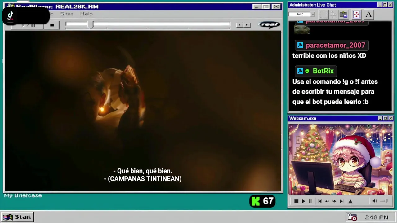
Task: Step forward with RealPlayer right arrow
Action: click(x=247, y=25)
